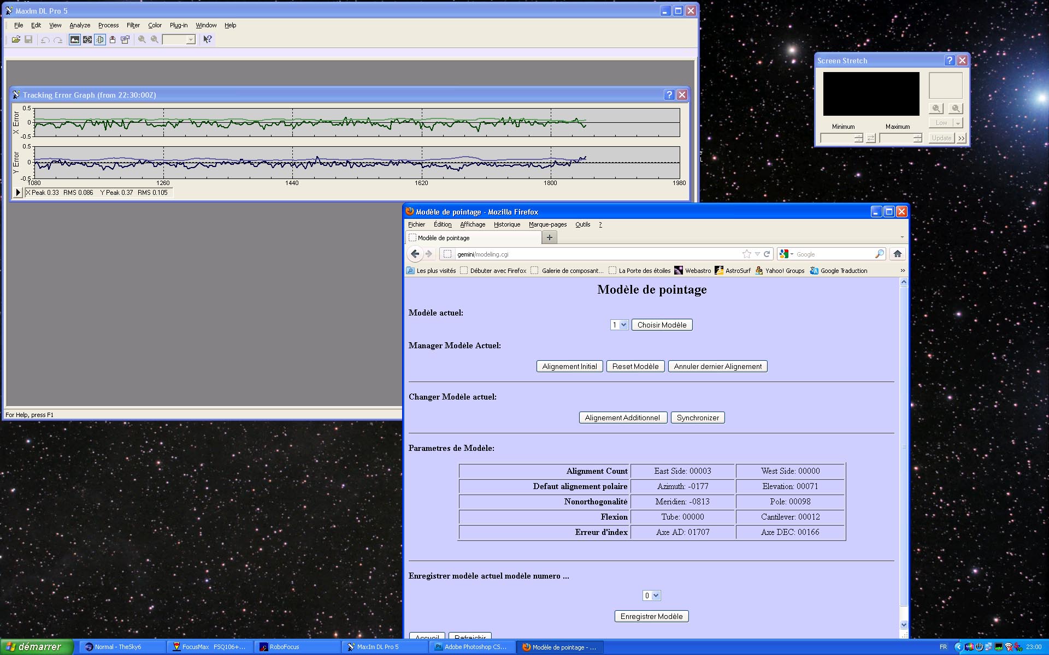
Task: Click the Open file toolbar icon
Action: tap(16, 39)
